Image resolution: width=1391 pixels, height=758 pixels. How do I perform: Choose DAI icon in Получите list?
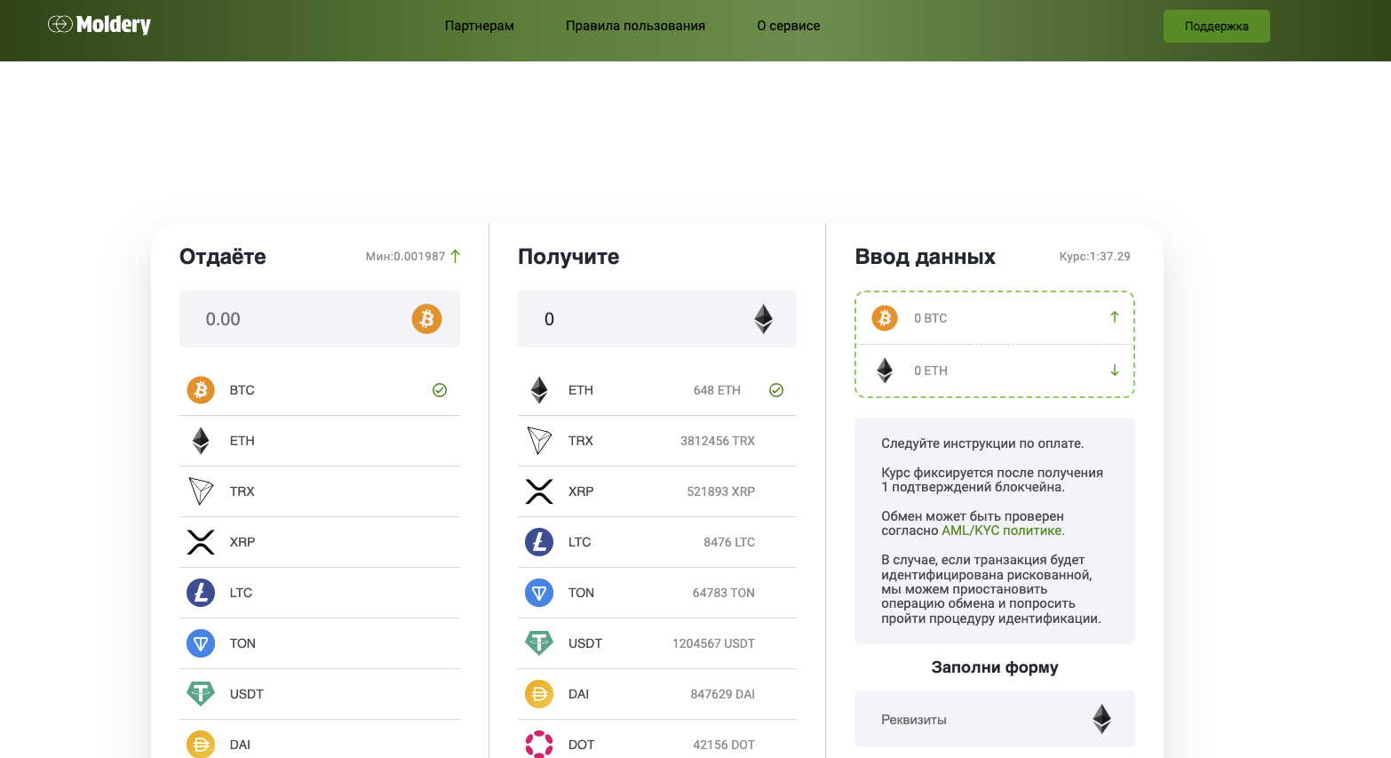[x=539, y=694]
